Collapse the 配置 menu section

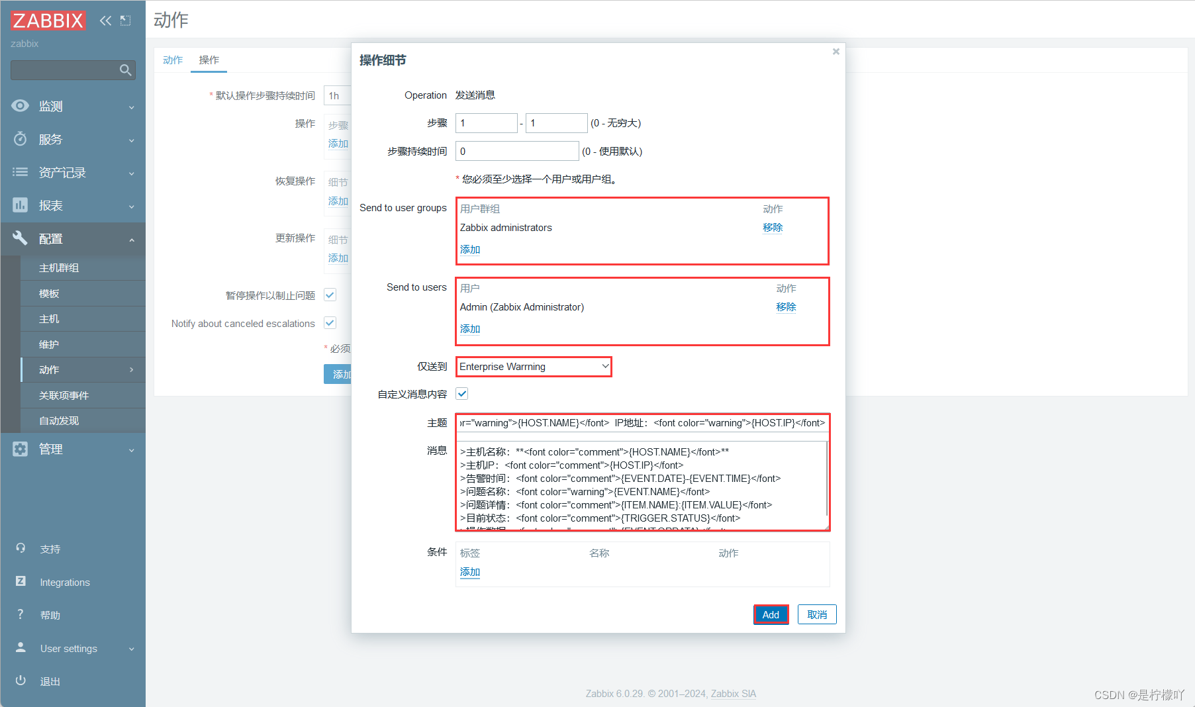132,240
